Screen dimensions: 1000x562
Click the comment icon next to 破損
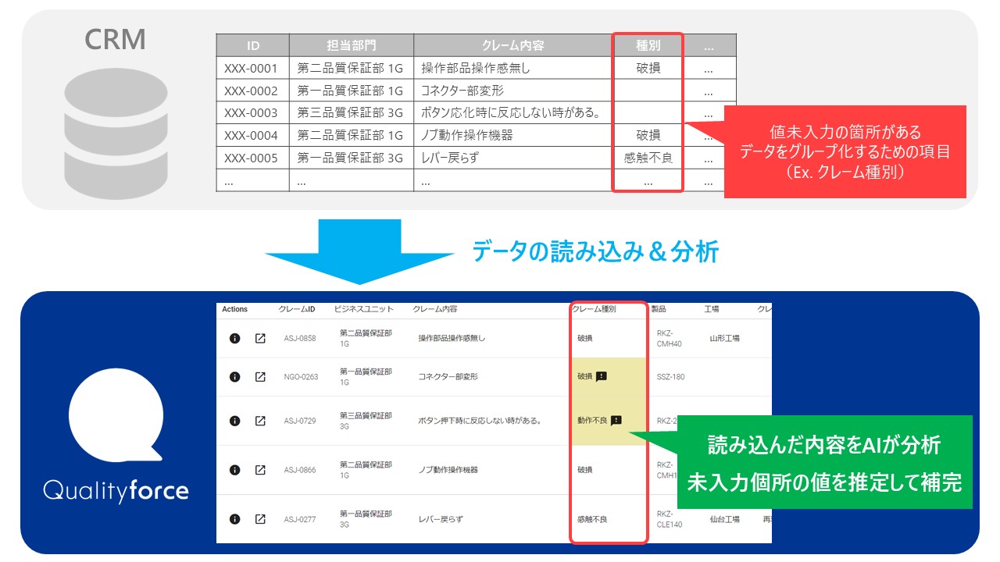pos(602,376)
